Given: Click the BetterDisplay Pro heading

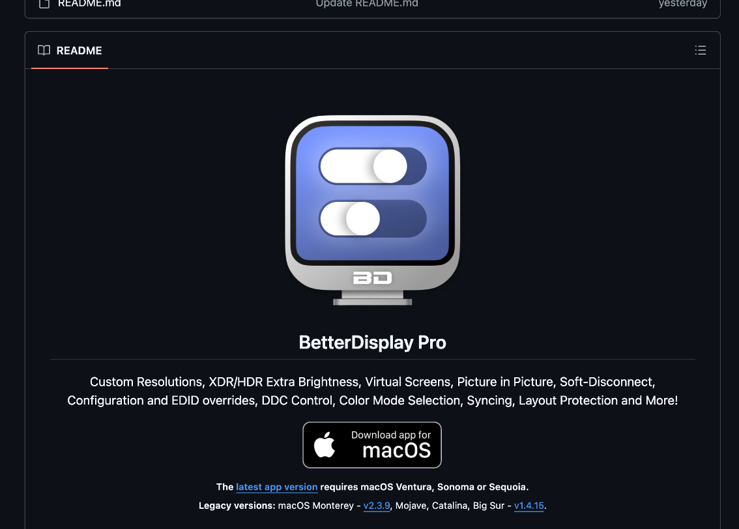Looking at the screenshot, I should (x=372, y=343).
